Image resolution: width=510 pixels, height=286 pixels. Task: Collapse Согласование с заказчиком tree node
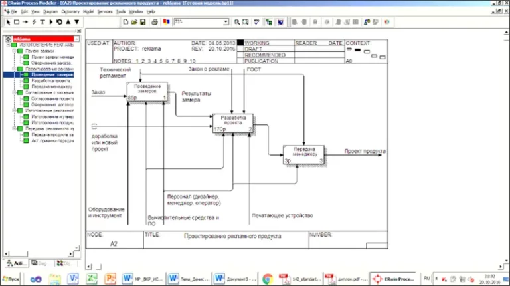14,92
